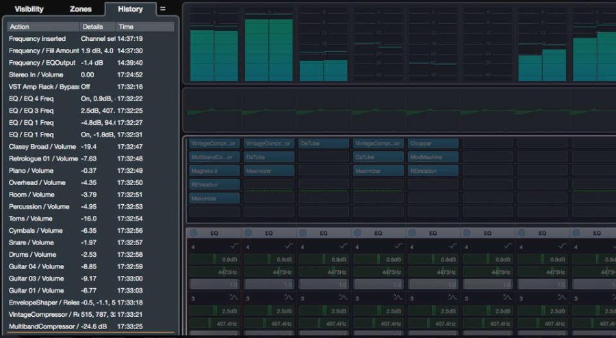Select the Frequency Inserted history entry
Image resolution: width=616 pixels, height=338 pixels.
click(x=91, y=39)
